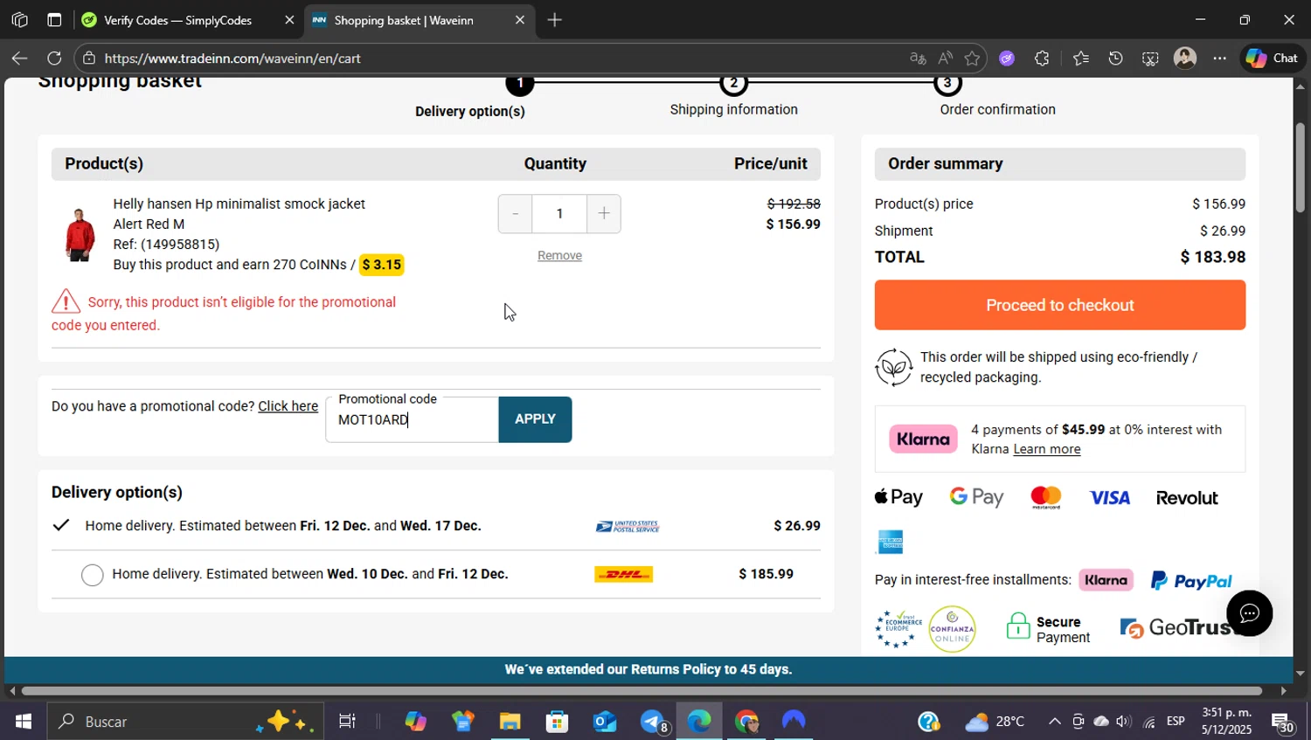Click the 'Click here' promotional code link
Screen dimensions: 1311x740
[x=288, y=406]
